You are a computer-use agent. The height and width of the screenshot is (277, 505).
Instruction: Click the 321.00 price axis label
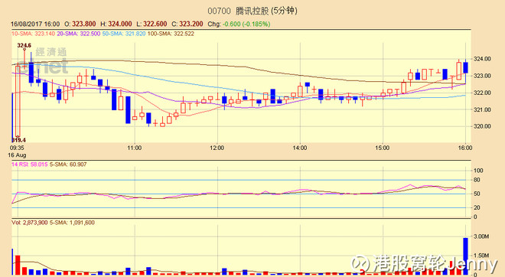point(482,110)
